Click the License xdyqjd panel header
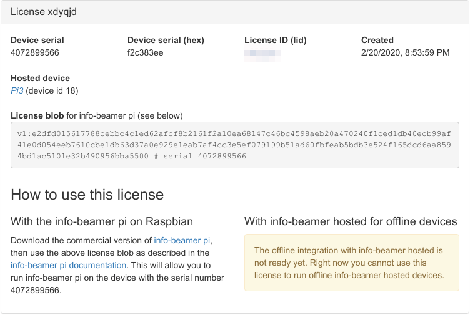Screen dimensions: 470x315 click(234, 12)
